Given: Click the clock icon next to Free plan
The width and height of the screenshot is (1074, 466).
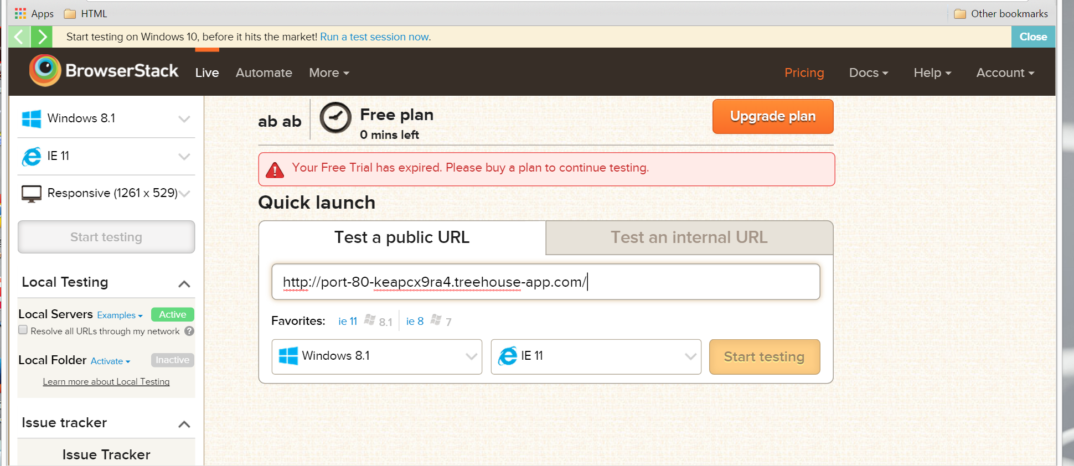Looking at the screenshot, I should pyautogui.click(x=335, y=117).
